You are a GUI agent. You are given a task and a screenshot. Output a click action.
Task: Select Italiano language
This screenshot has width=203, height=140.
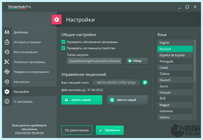(x=175, y=117)
